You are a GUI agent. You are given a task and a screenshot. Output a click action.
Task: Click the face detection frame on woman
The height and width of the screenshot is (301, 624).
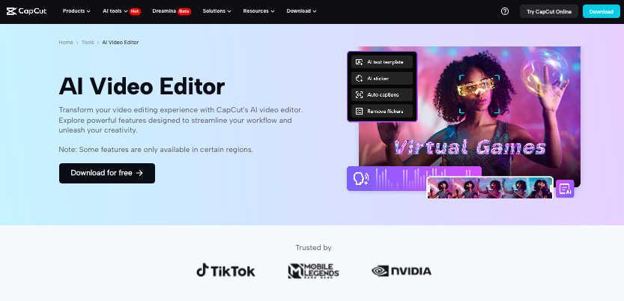479,94
